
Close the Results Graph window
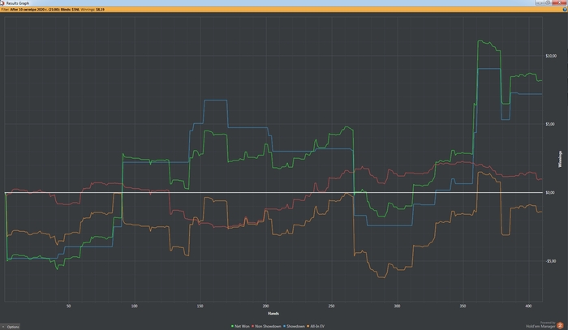[561, 2]
